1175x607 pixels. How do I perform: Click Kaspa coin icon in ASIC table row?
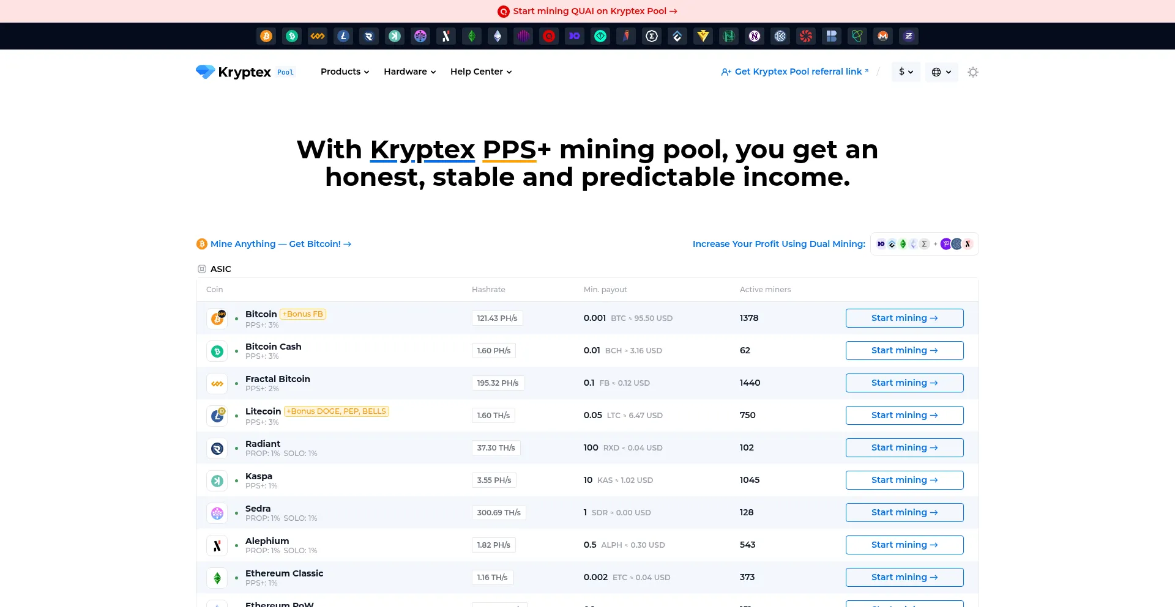[x=217, y=480]
